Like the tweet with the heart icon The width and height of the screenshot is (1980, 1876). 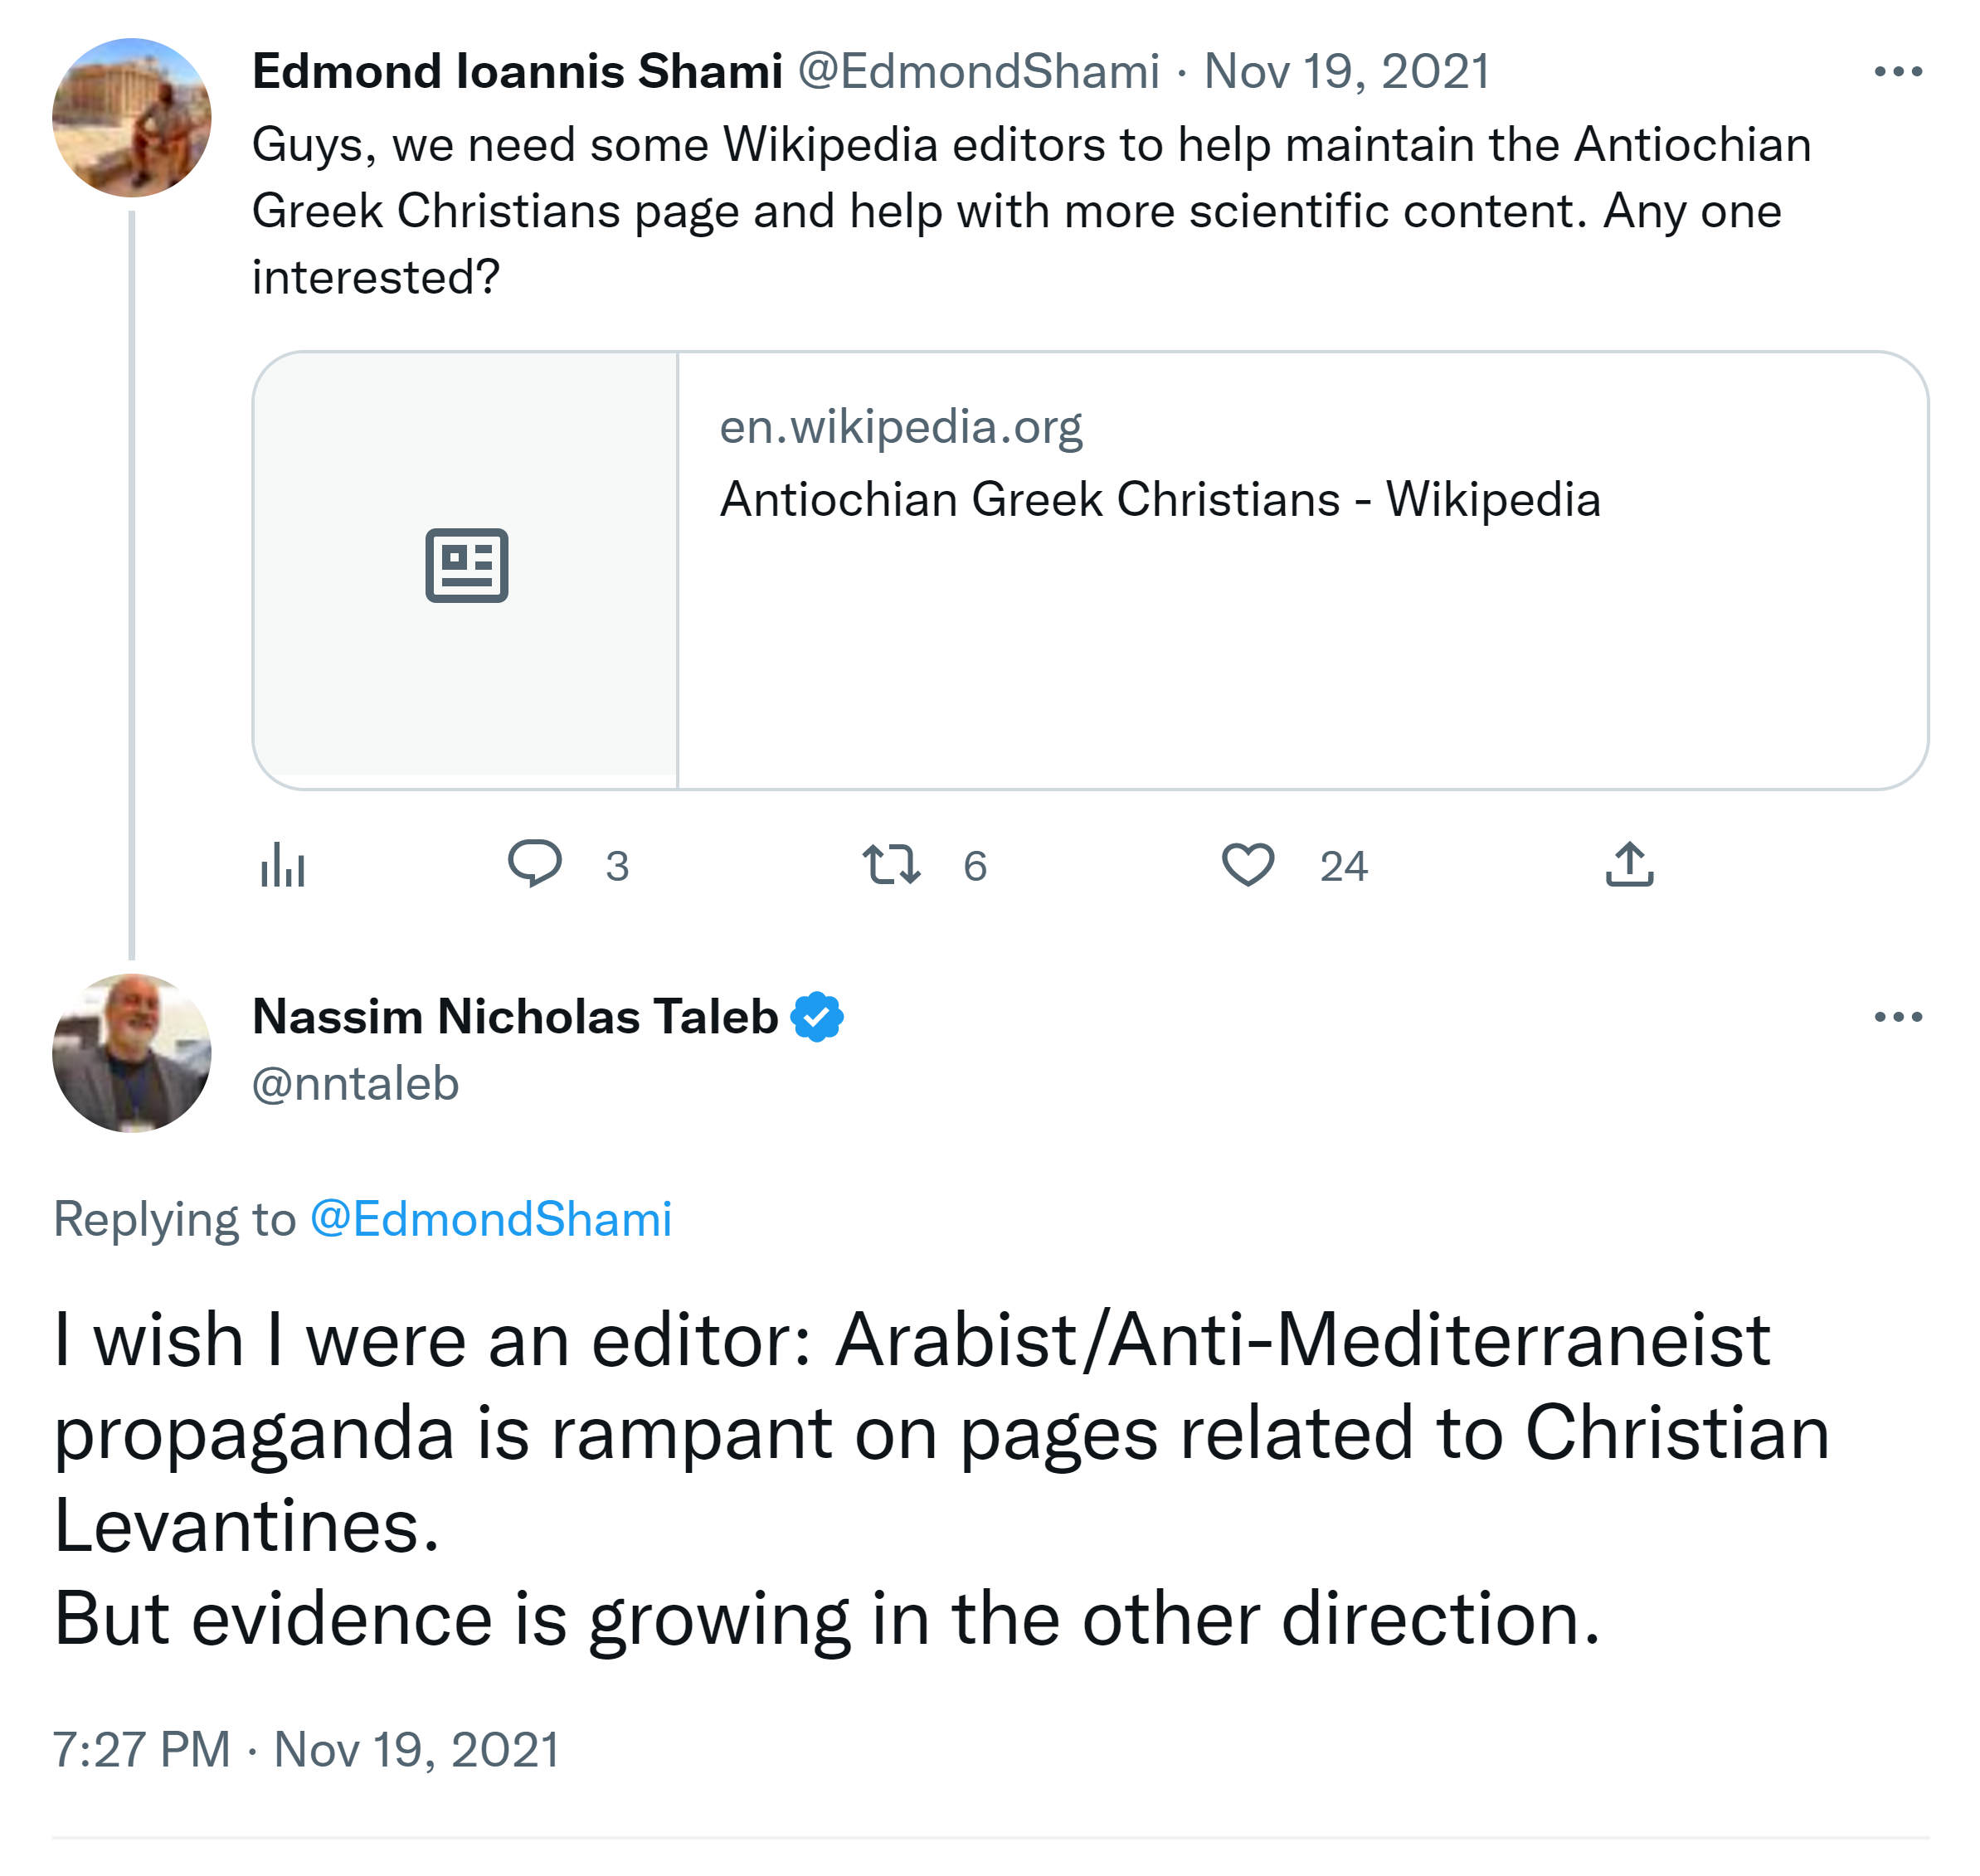(1247, 865)
